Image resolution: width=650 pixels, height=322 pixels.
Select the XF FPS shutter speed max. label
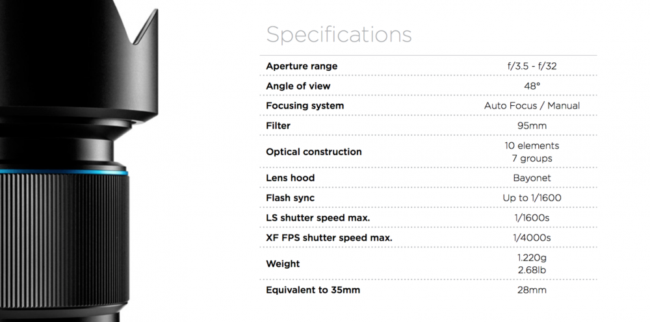[x=329, y=238]
